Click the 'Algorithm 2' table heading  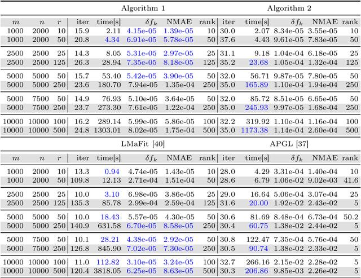coord(289,8)
